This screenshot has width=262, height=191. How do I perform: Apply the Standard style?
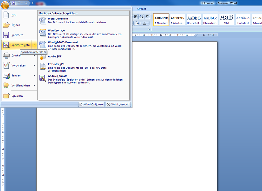point(161,20)
